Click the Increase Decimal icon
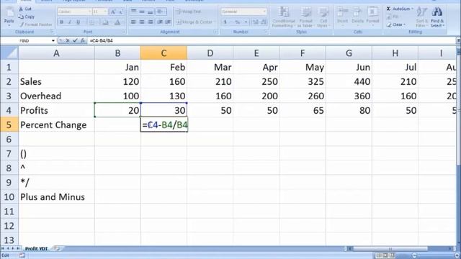This screenshot has width=461, height=259. click(x=256, y=22)
